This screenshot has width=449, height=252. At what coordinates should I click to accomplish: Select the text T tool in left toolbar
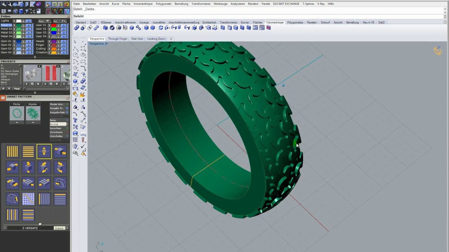tap(75, 120)
